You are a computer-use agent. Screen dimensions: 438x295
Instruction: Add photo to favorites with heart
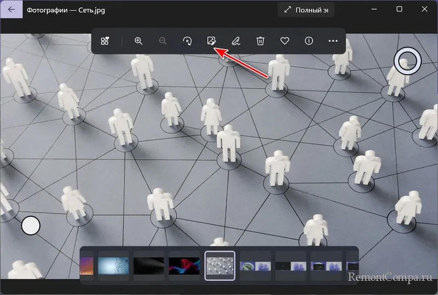click(x=285, y=41)
